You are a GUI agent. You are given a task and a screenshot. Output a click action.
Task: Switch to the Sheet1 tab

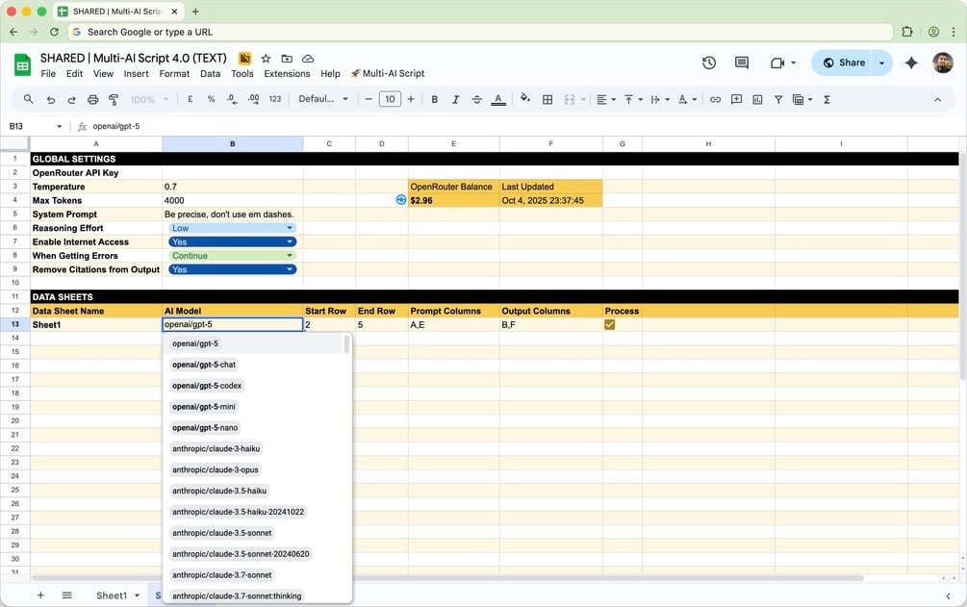tap(112, 595)
